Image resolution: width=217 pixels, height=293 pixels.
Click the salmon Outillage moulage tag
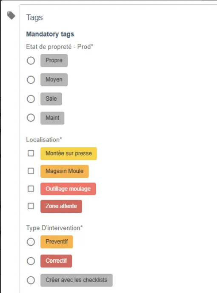[x=68, y=189]
